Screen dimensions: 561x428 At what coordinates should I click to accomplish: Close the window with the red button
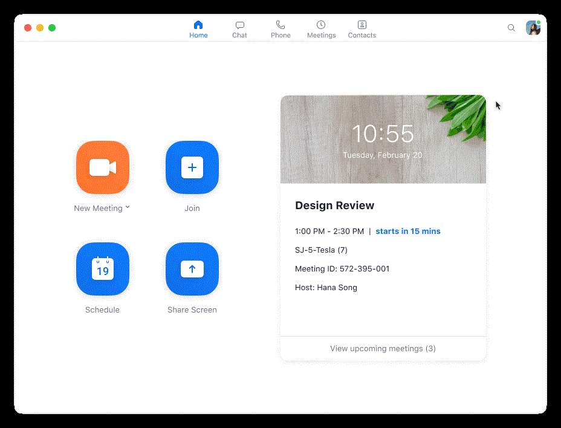click(x=28, y=28)
